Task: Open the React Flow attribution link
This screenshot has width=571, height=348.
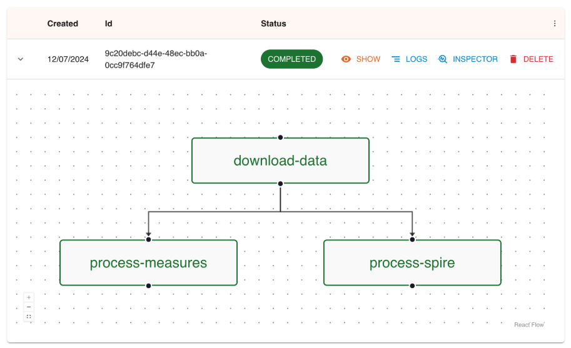Action: [528, 325]
